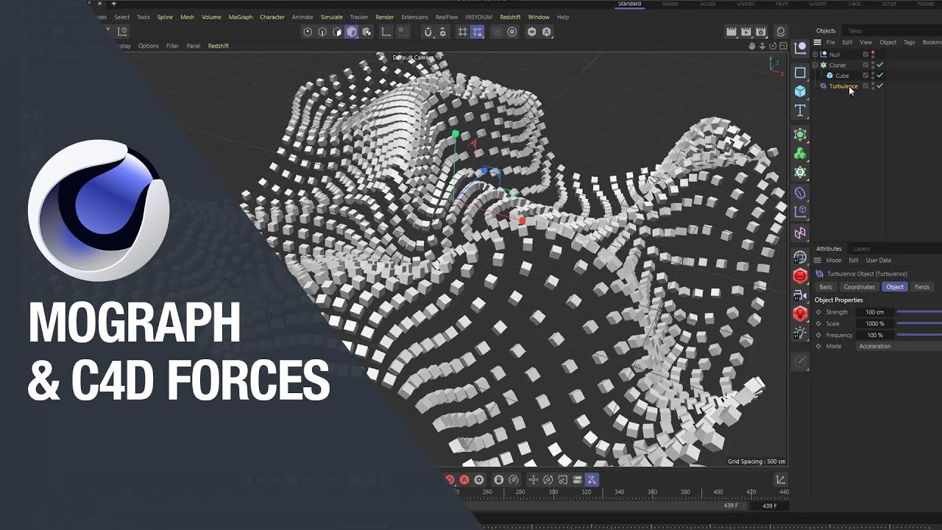This screenshot has height=530, width=942.
Task: Click the light sun icon in sidebar
Action: tap(800, 333)
